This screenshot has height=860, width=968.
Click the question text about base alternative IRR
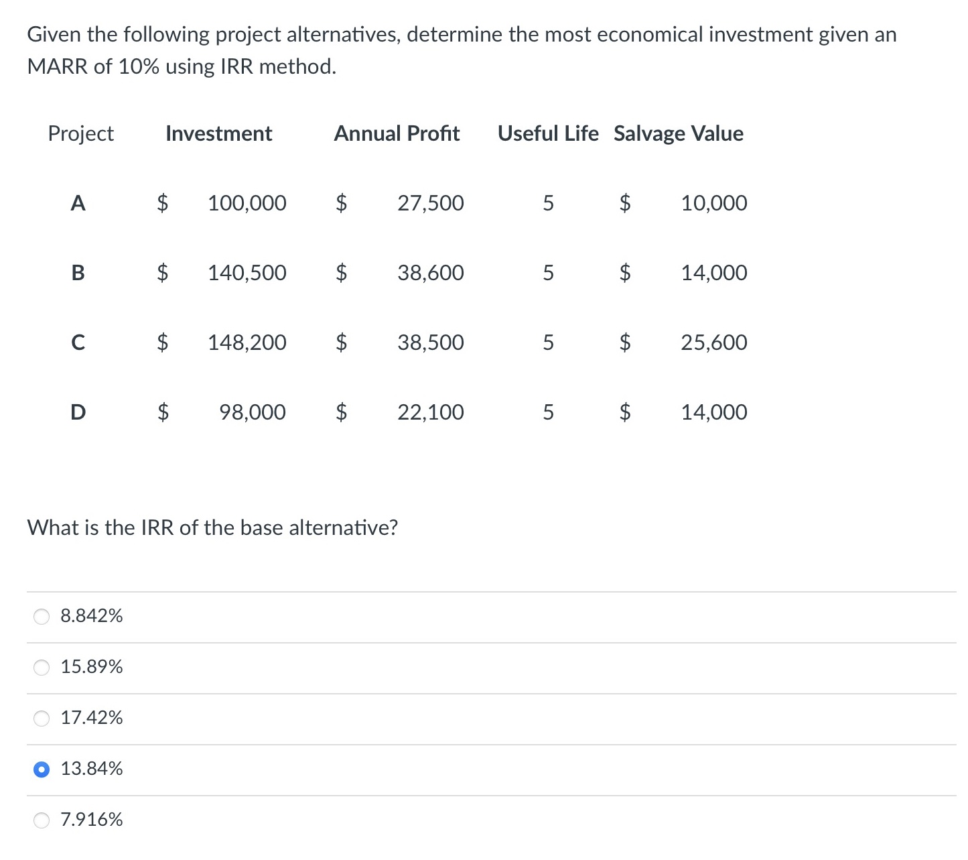[212, 528]
